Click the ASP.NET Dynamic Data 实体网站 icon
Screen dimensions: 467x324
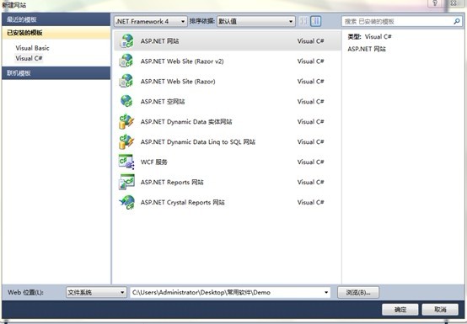(x=126, y=121)
